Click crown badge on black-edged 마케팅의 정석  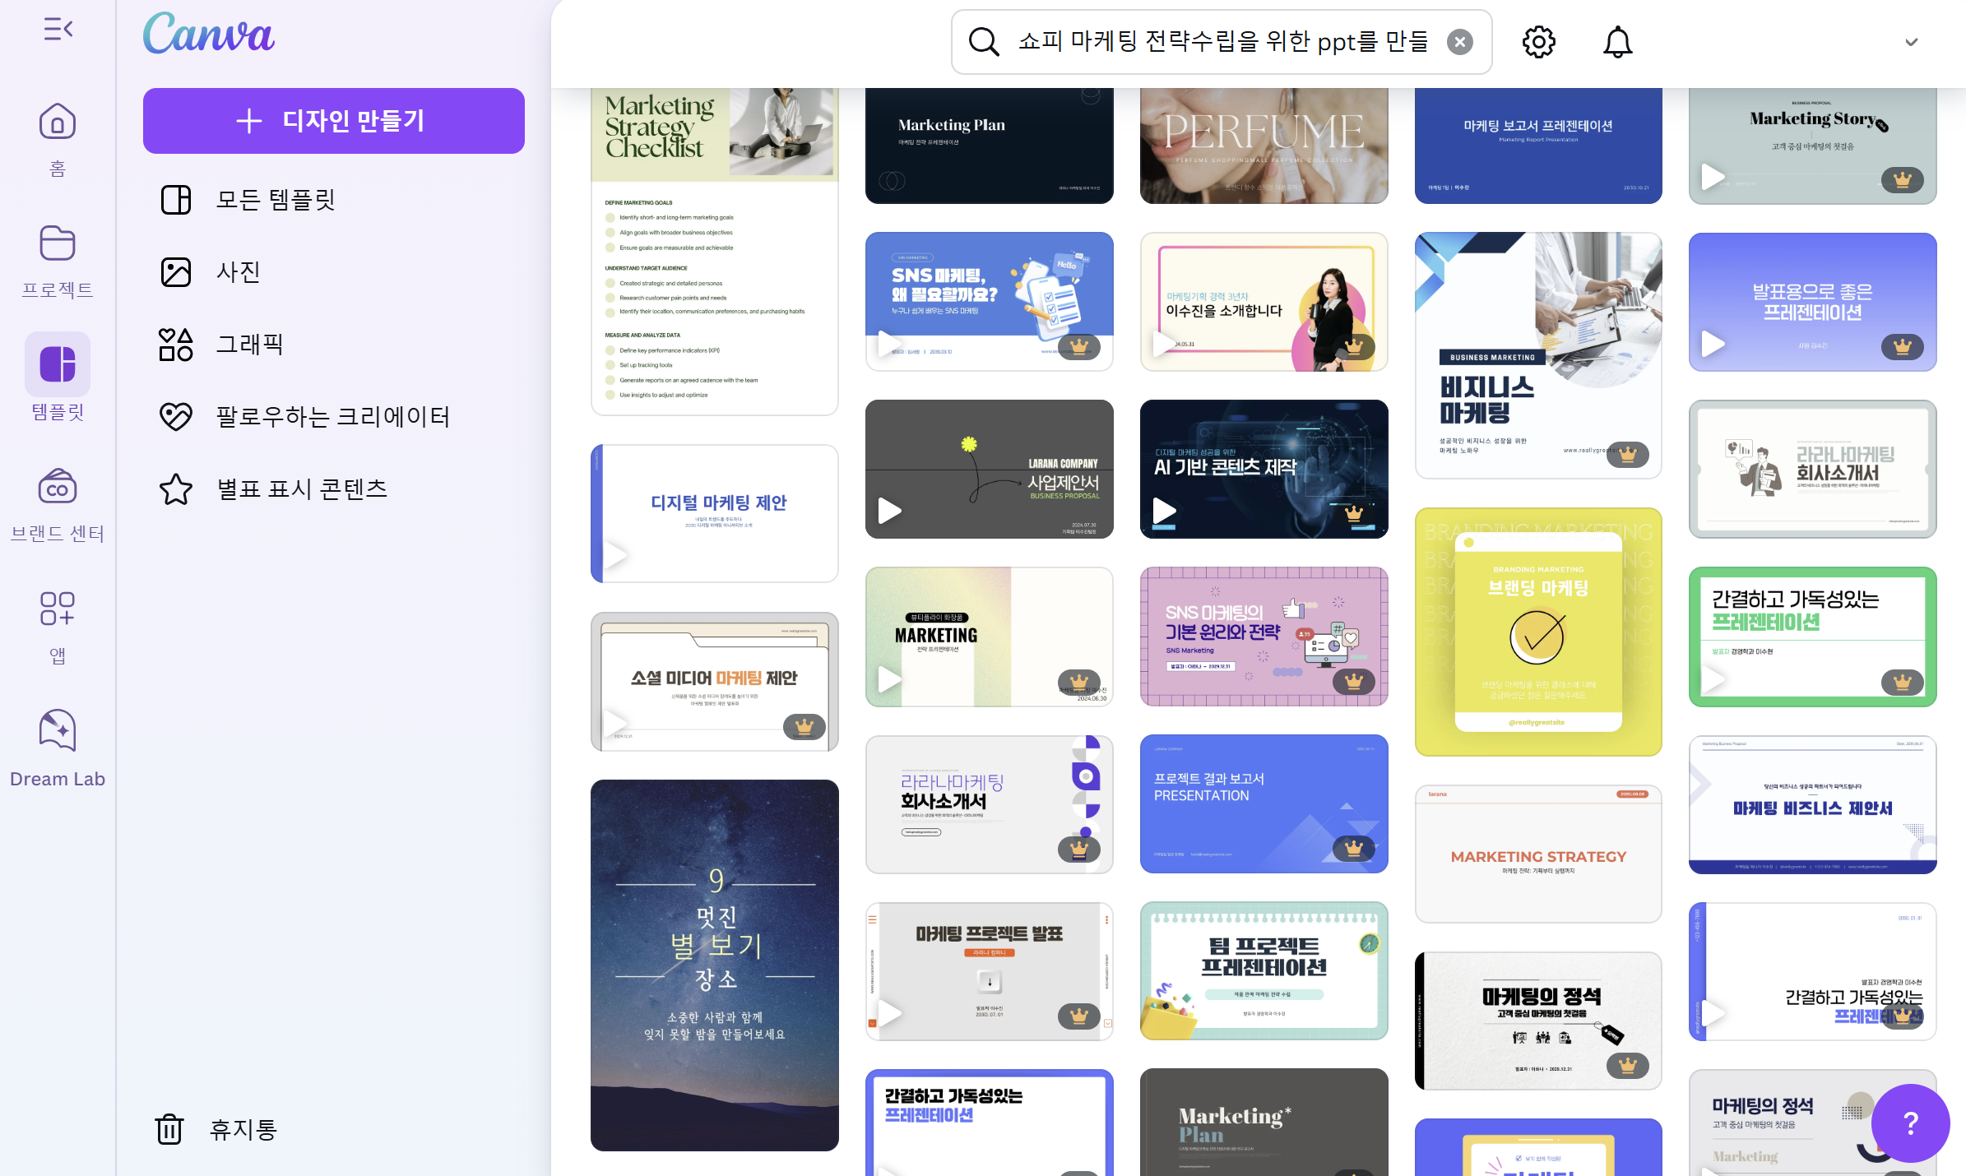coord(1628,1066)
